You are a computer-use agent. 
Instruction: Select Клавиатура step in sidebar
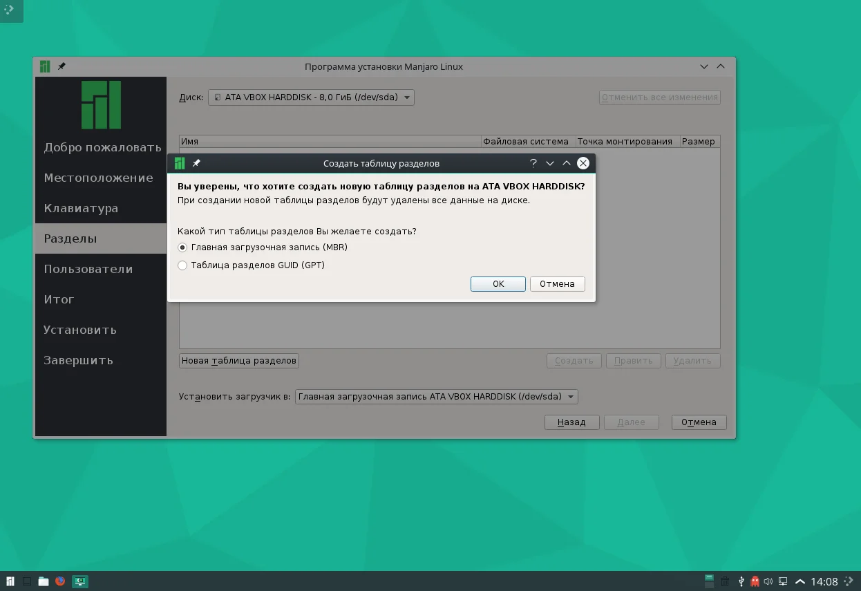pos(101,208)
